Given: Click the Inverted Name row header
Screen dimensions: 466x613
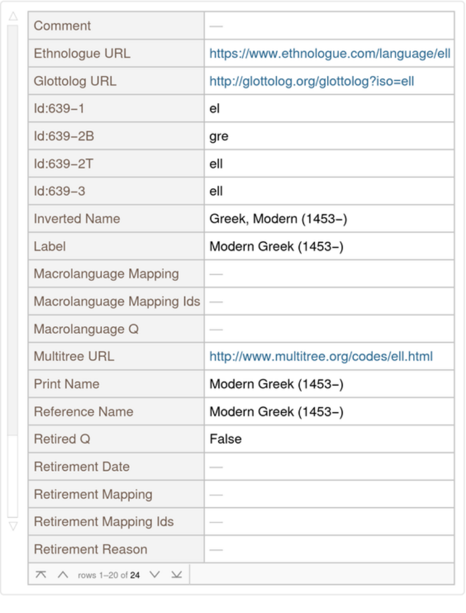Looking at the screenshot, I should coord(77,219).
